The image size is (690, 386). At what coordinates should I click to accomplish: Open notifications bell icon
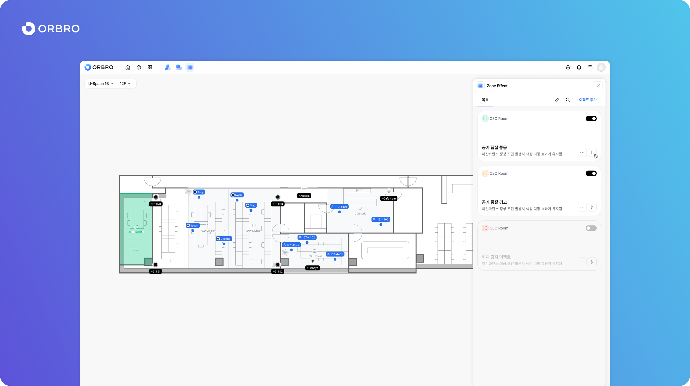tap(579, 67)
